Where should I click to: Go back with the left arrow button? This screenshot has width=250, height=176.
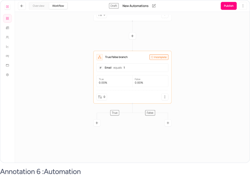tap(22, 6)
